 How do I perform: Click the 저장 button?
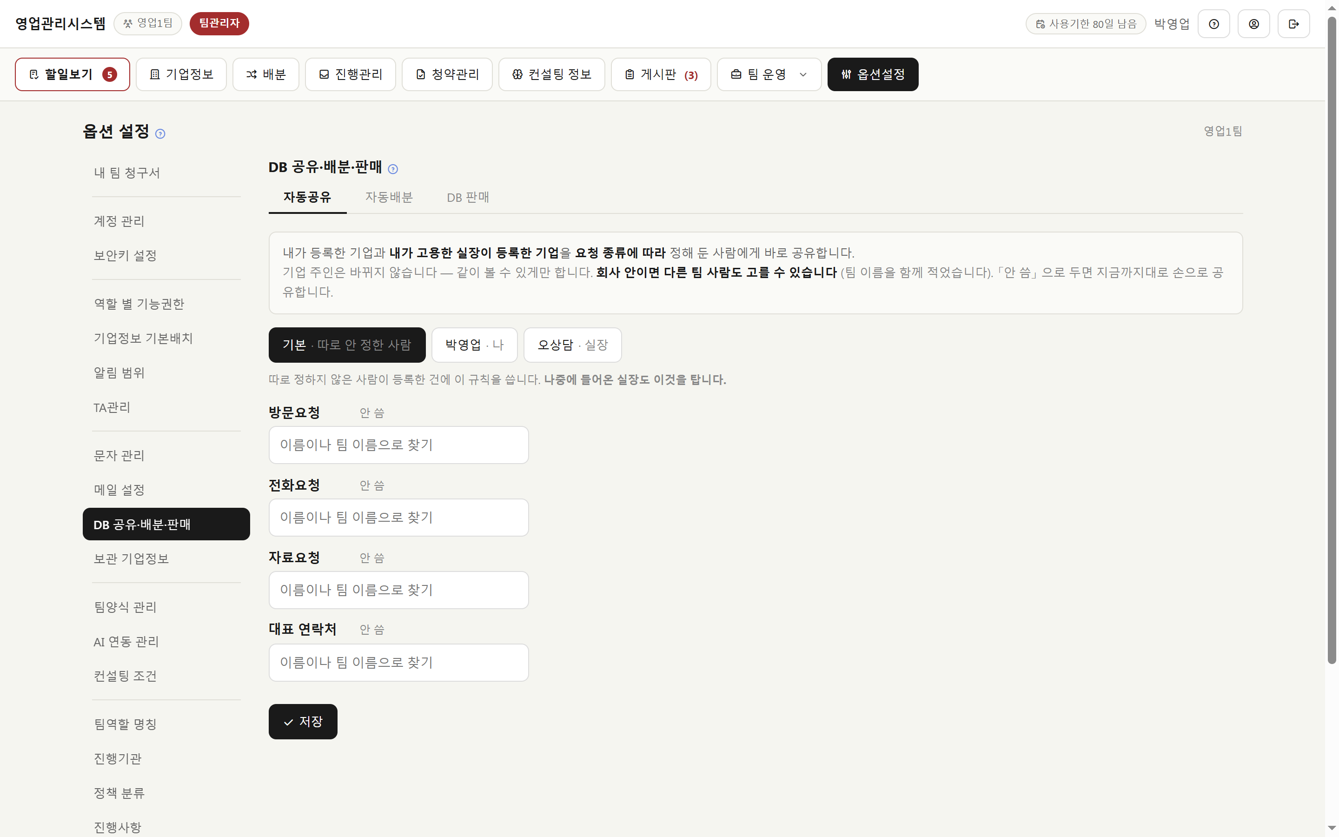(303, 721)
